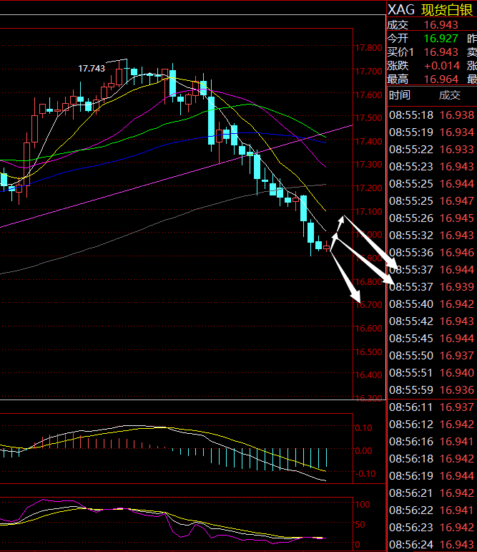This screenshot has height=552, width=477.
Task: Select the 08:55:42 tick time
Action: [x=411, y=321]
